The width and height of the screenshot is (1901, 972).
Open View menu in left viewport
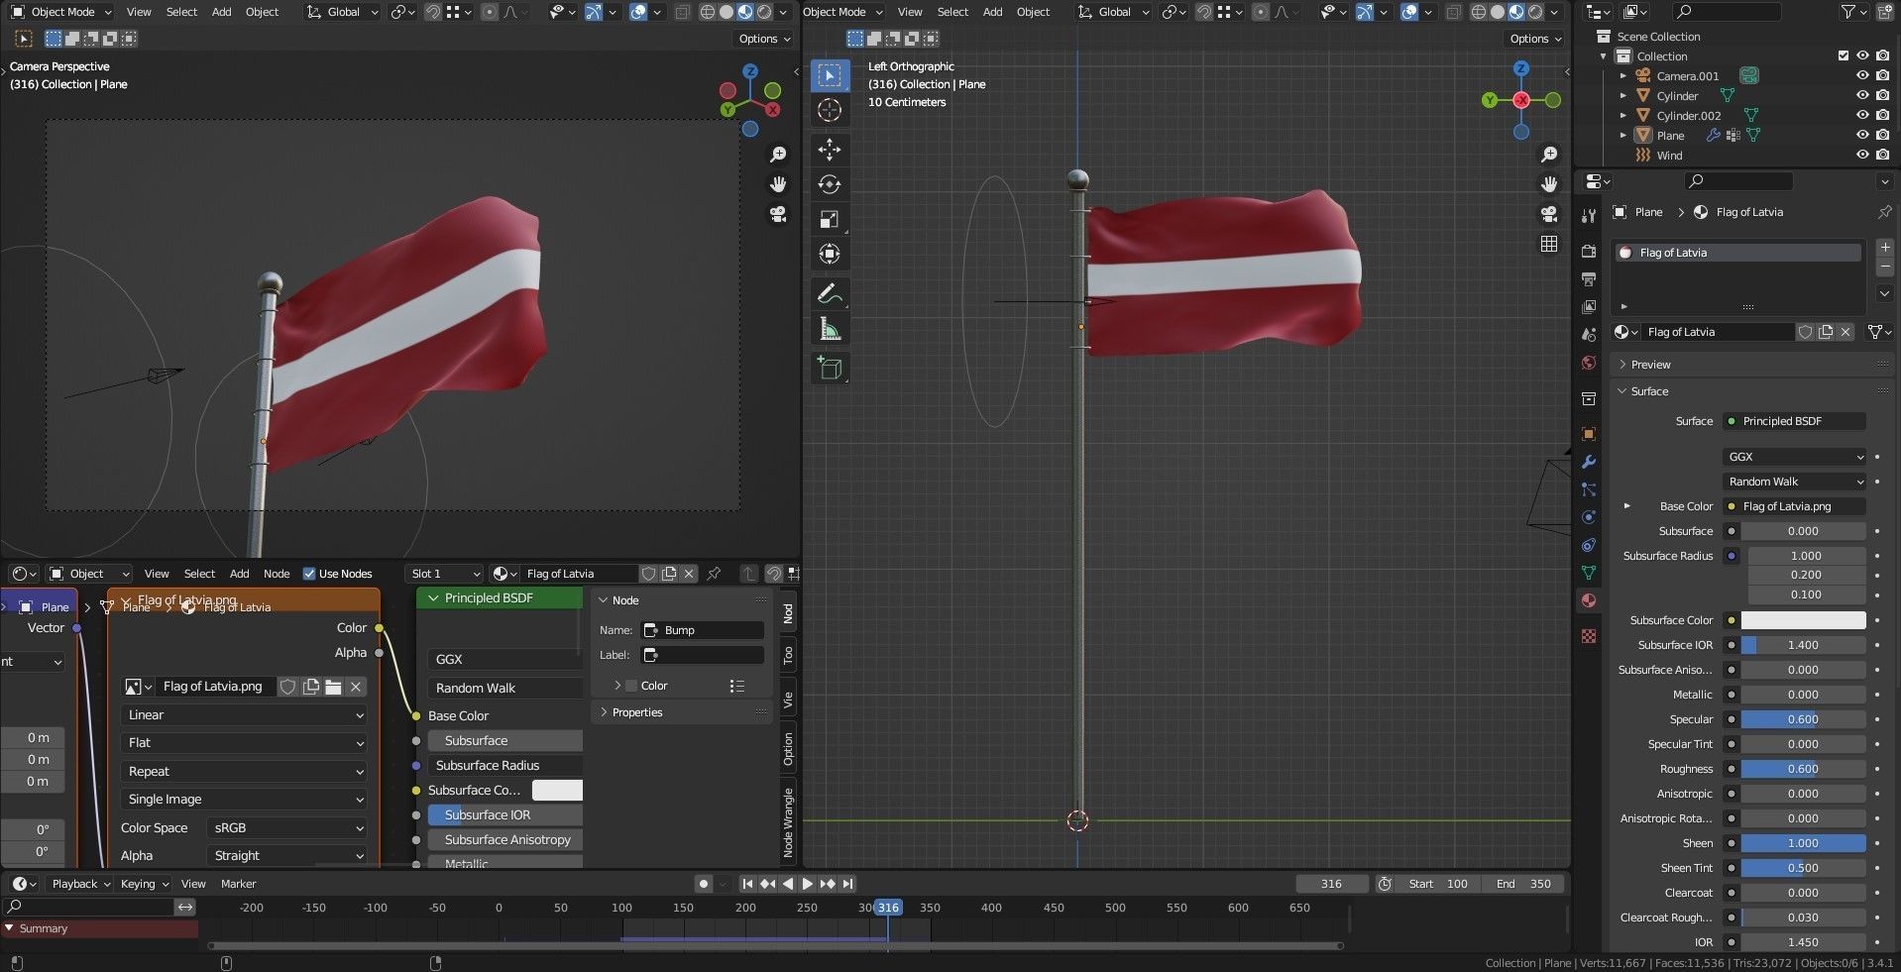(x=139, y=12)
